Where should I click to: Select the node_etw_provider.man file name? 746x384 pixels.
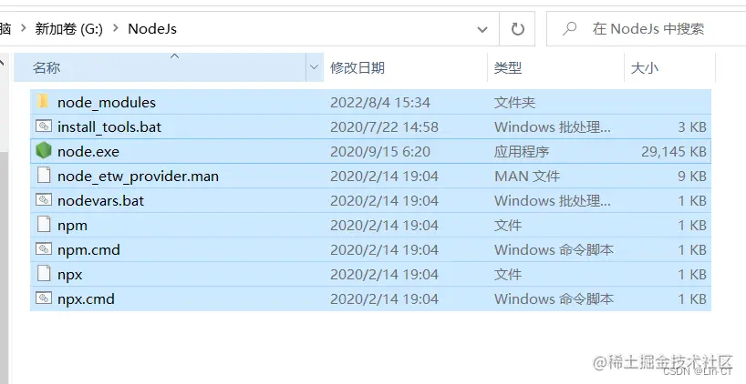click(138, 177)
